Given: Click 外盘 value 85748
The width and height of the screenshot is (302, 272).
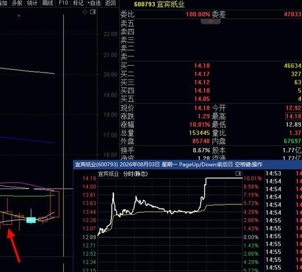Looking at the screenshot, I should point(201,141).
